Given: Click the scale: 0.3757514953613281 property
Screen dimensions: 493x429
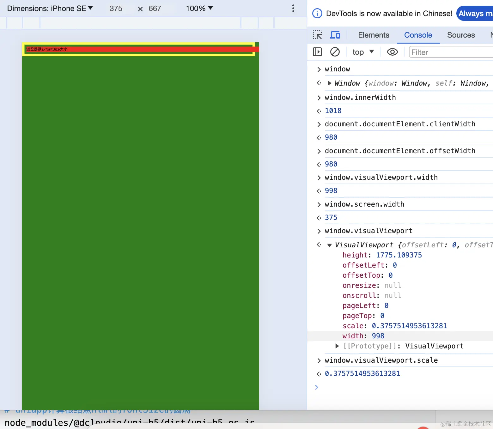Looking at the screenshot, I should (395, 326).
